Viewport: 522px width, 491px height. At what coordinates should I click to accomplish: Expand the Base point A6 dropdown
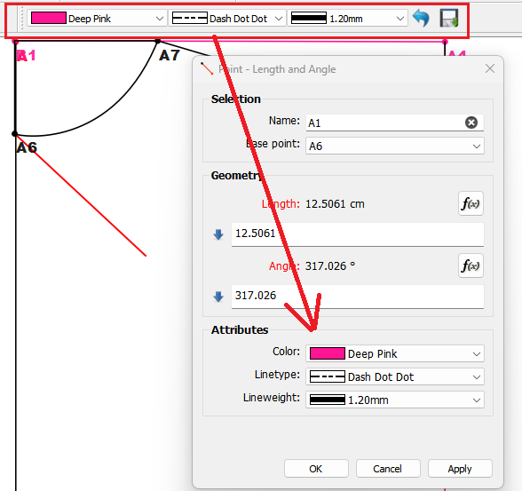395,146
